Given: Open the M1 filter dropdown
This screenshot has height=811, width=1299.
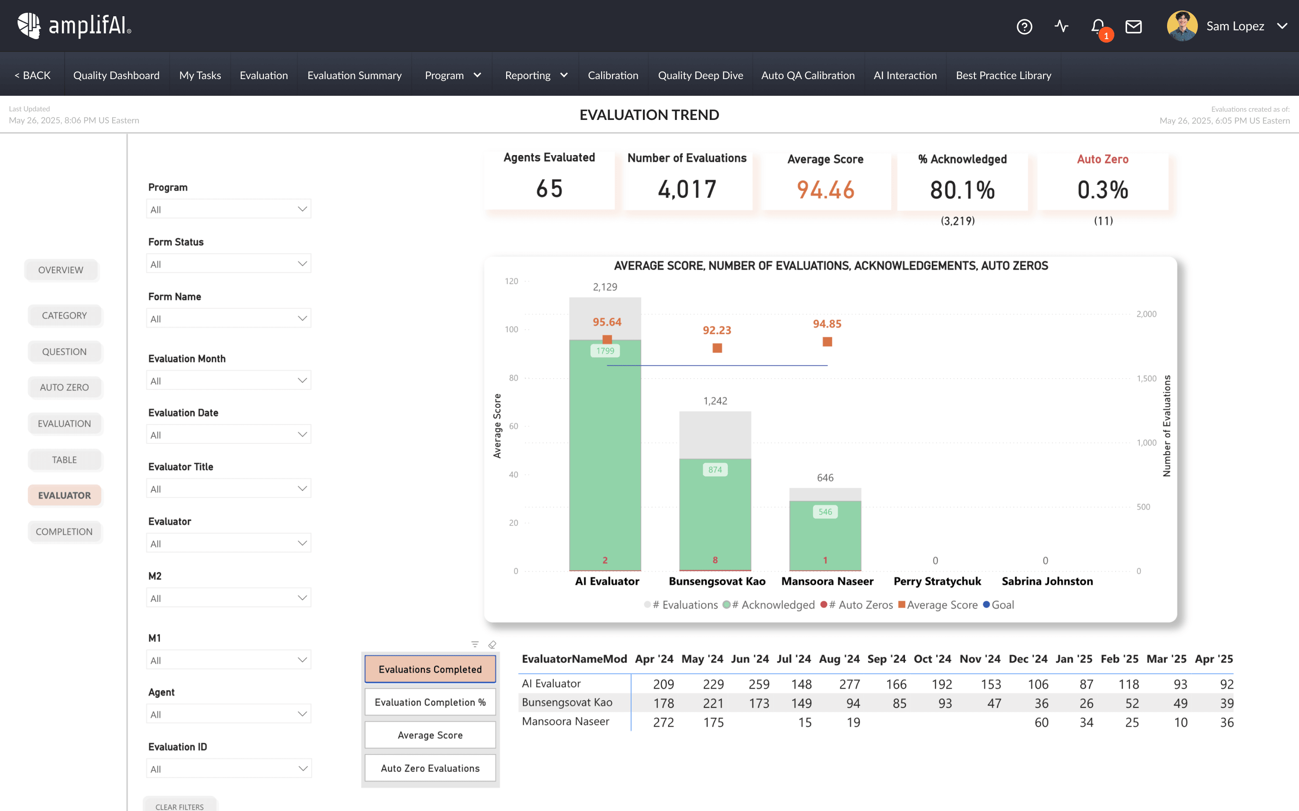Looking at the screenshot, I should [229, 660].
